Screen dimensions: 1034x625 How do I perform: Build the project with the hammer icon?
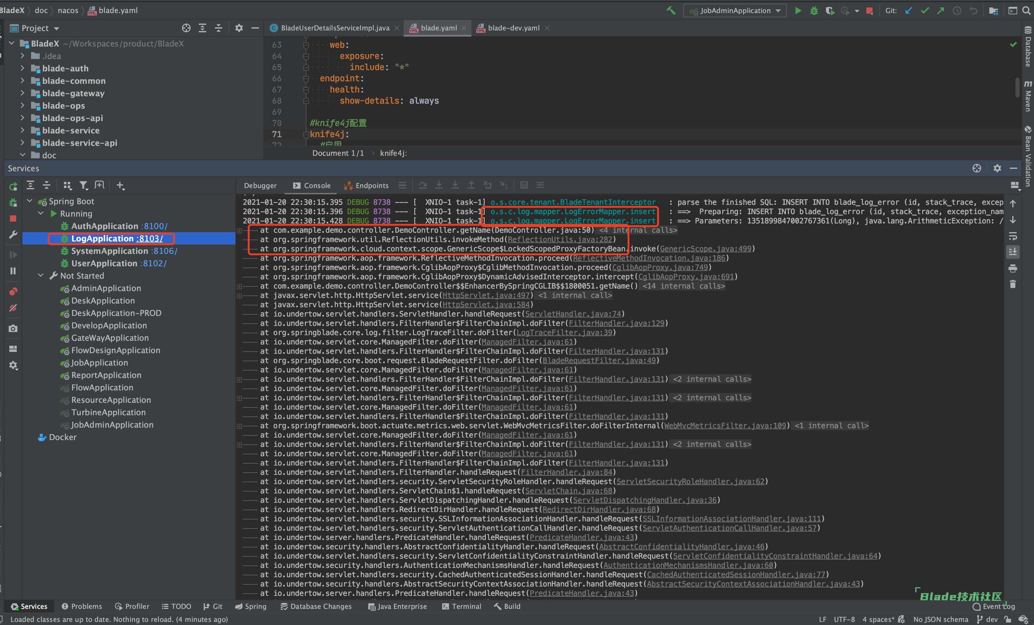click(671, 11)
